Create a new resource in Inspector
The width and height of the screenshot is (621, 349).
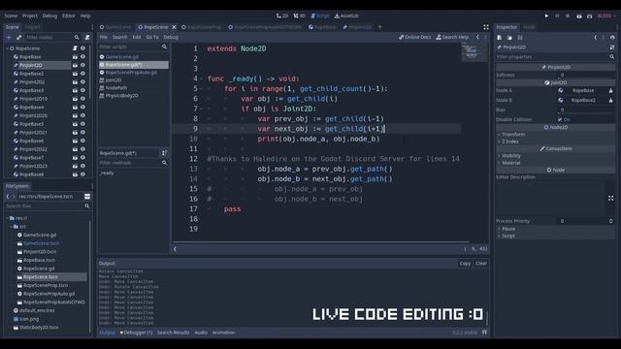click(500, 37)
